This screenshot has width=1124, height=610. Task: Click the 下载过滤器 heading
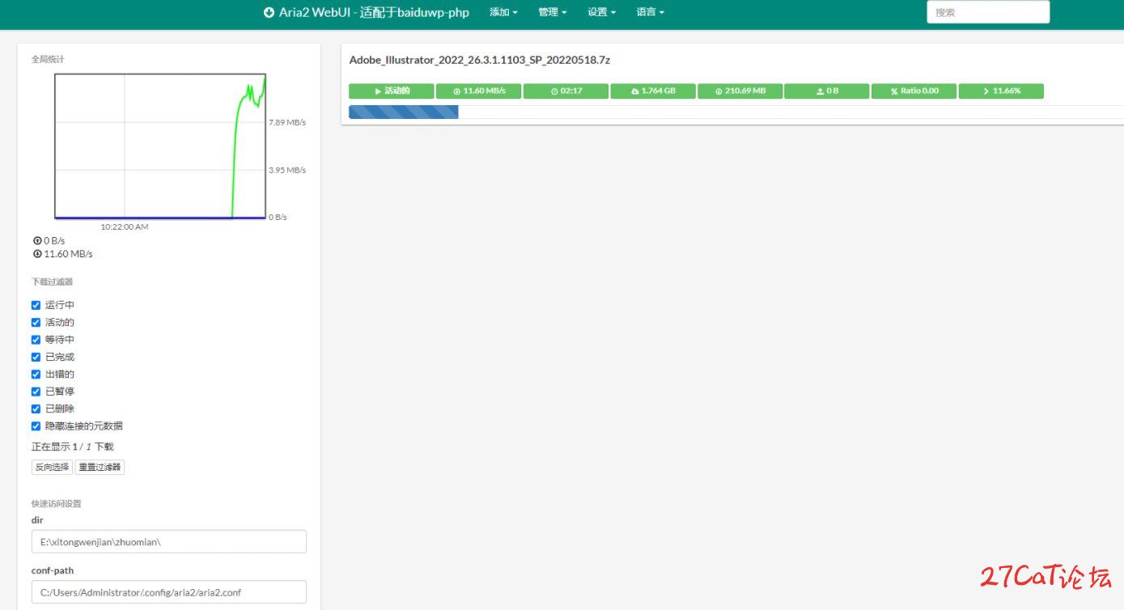tap(52, 282)
